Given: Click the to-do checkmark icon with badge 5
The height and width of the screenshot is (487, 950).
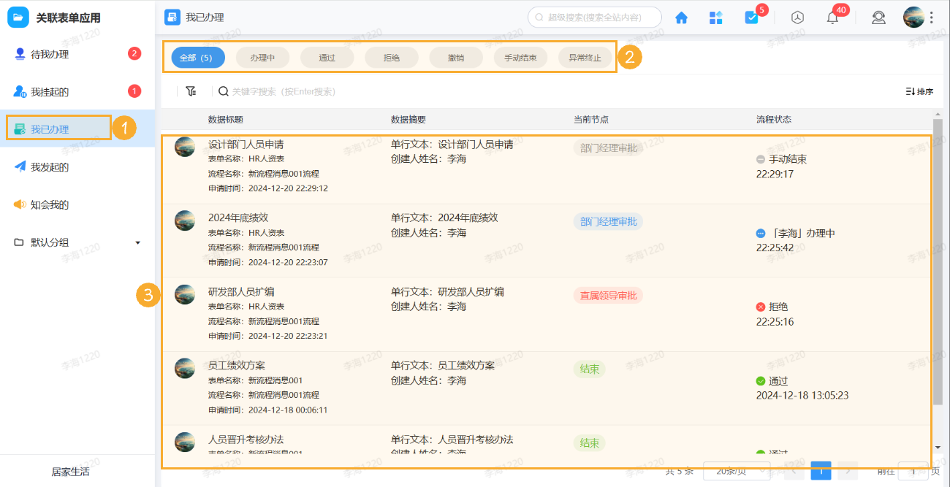Looking at the screenshot, I should (752, 17).
